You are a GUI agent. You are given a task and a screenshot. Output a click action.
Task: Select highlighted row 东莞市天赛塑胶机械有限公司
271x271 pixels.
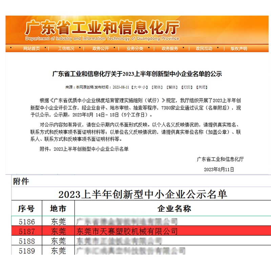point(126,231)
